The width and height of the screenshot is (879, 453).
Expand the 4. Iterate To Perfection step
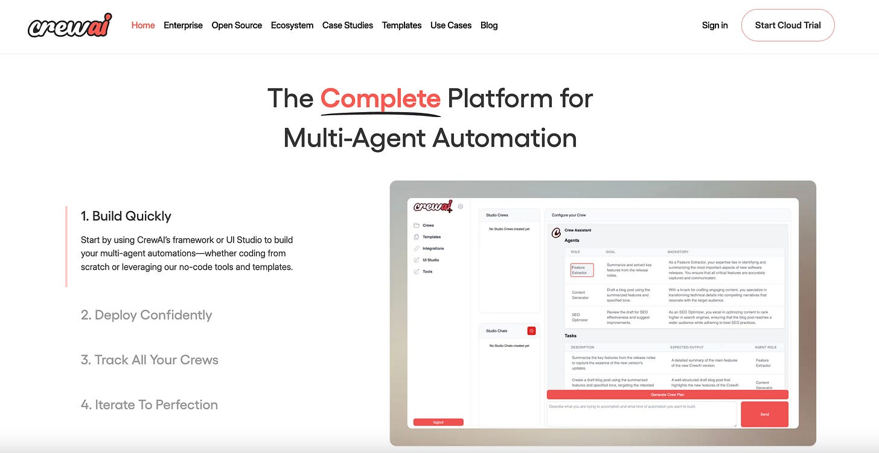(149, 404)
